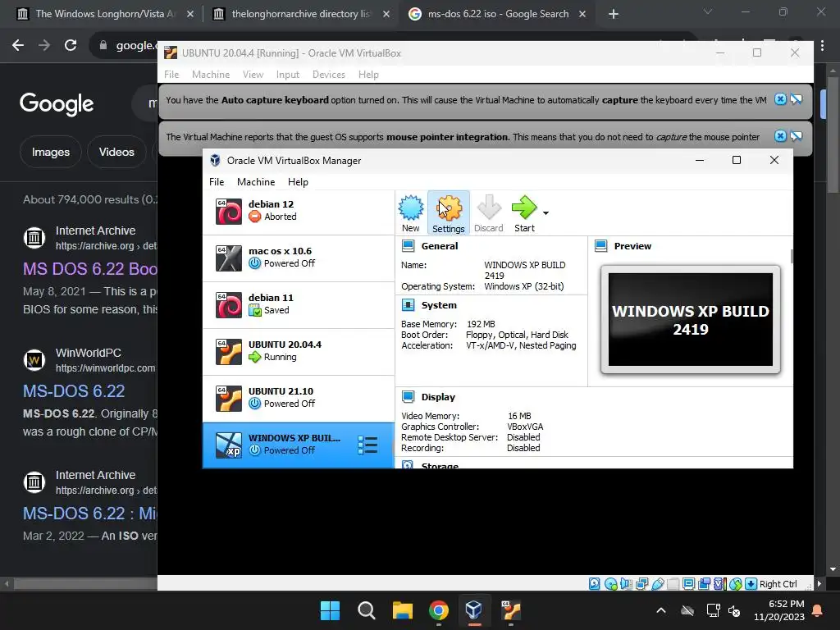Click the VirtualBox cube taskbar icon
This screenshot has width=840, height=630.
pos(474,610)
